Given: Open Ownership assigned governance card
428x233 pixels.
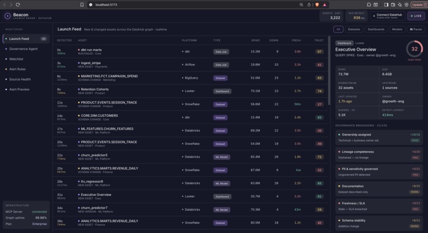Looking at the screenshot, I should [x=379, y=137].
